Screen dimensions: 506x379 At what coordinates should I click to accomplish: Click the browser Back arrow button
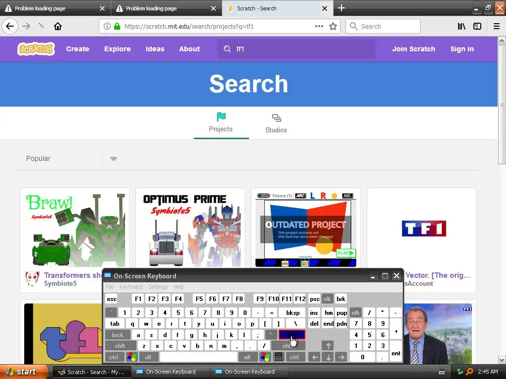(x=10, y=26)
